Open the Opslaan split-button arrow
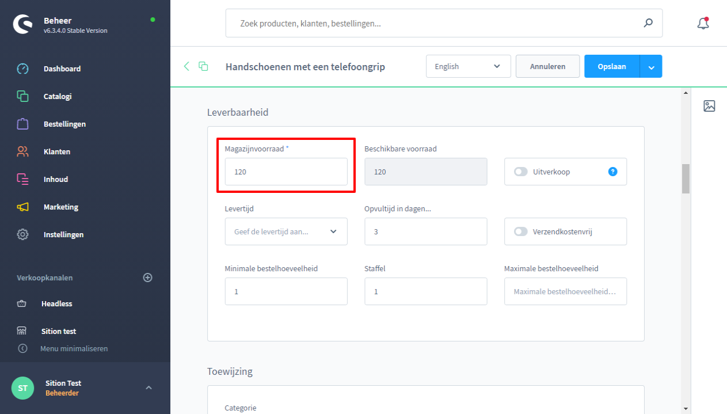This screenshot has height=414, width=727. 651,67
